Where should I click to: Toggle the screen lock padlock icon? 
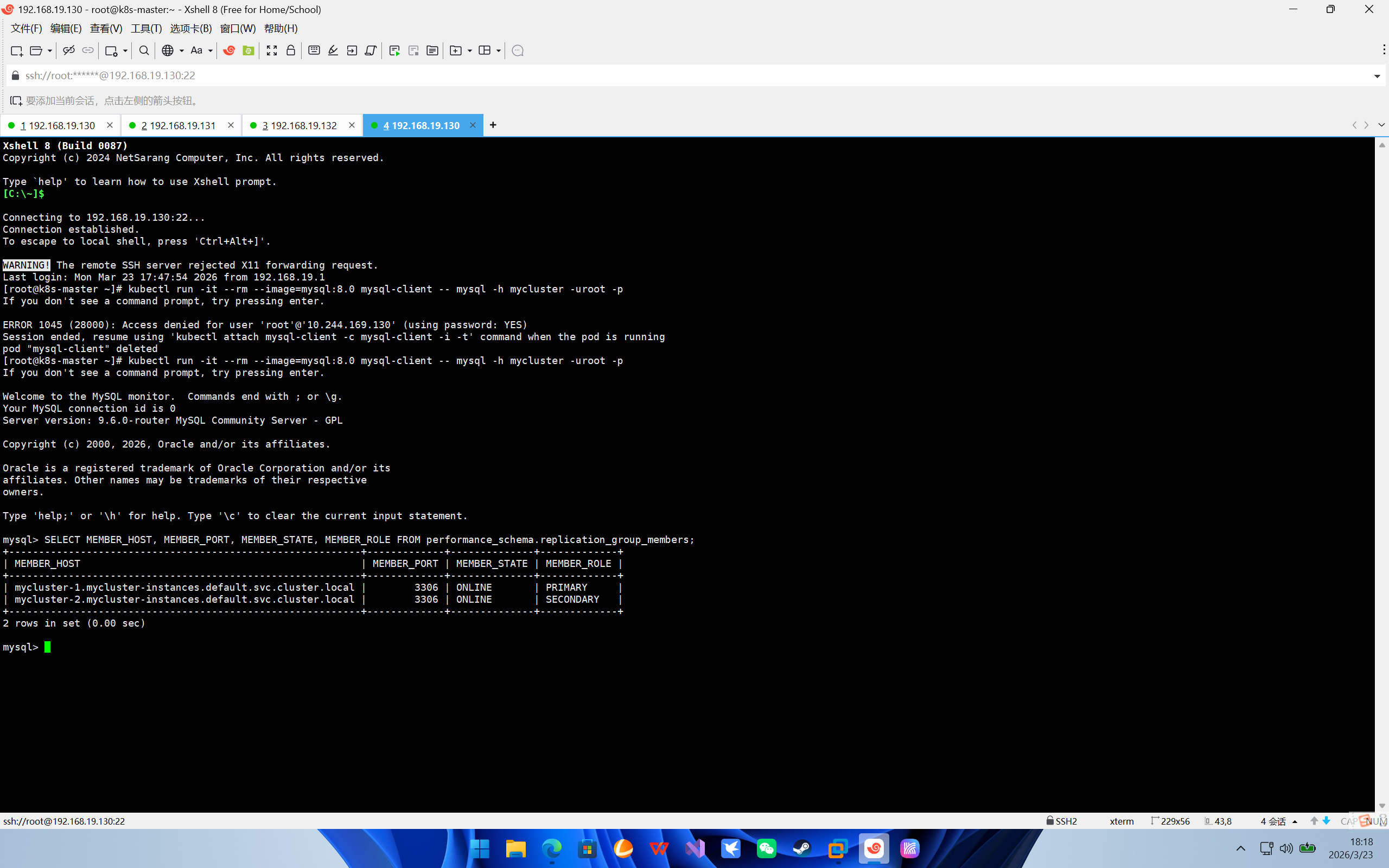[291, 50]
